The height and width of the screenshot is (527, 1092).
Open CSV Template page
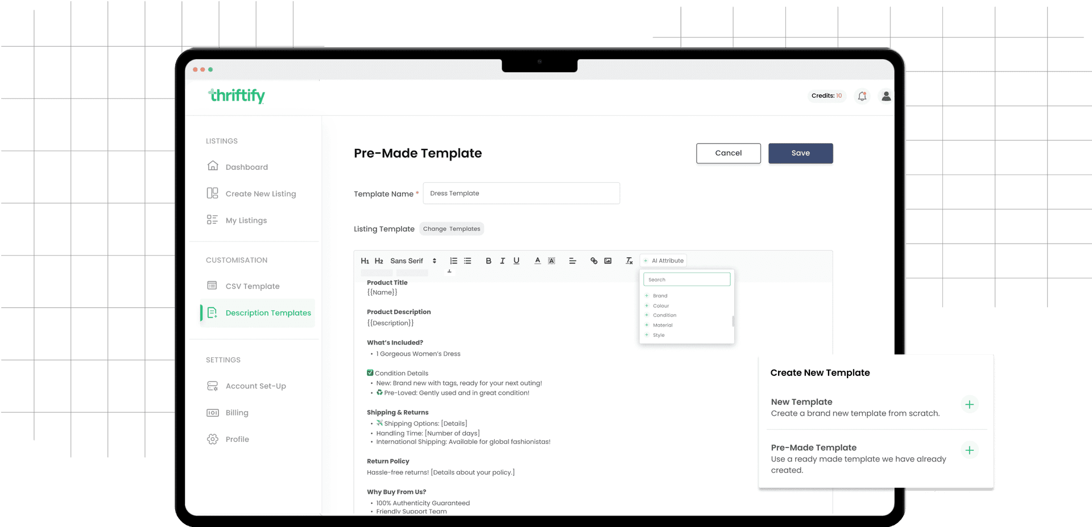[243, 286]
